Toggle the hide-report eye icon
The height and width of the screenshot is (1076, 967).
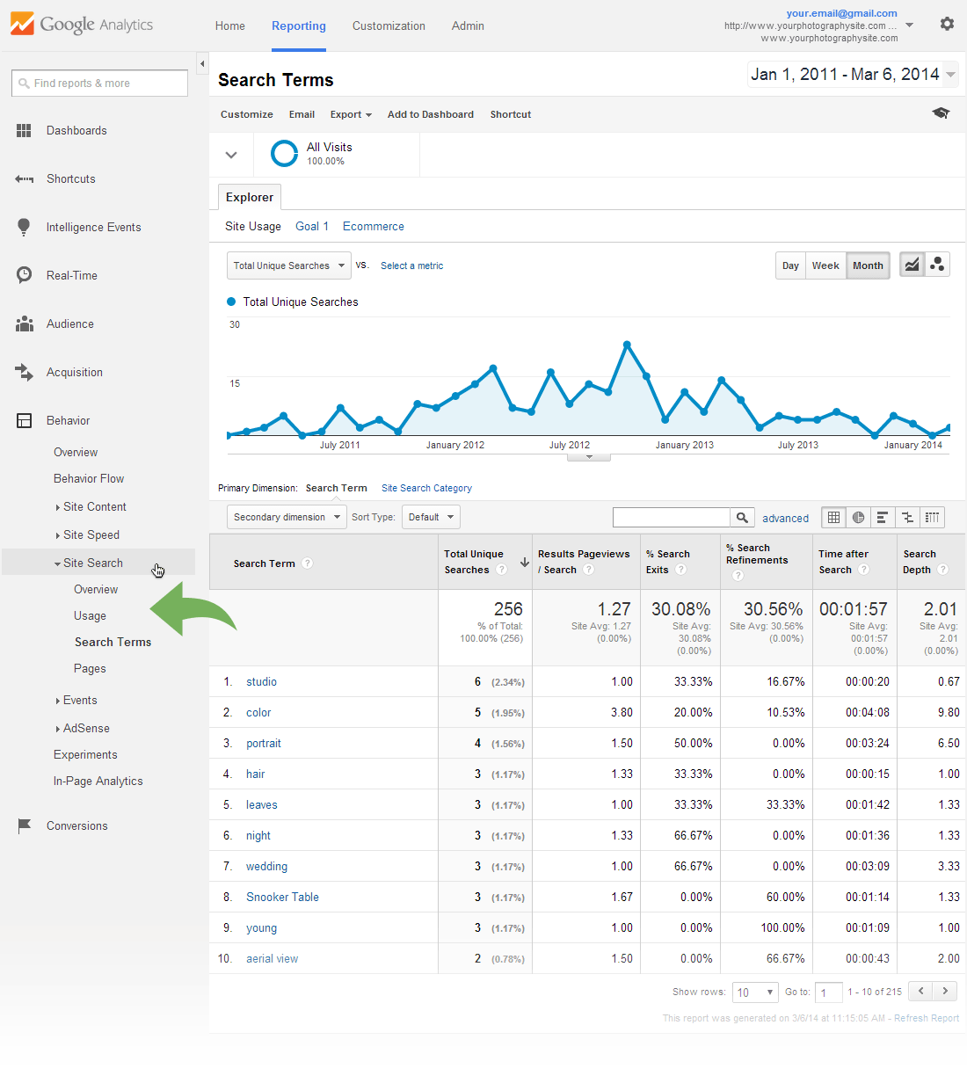pos(941,113)
